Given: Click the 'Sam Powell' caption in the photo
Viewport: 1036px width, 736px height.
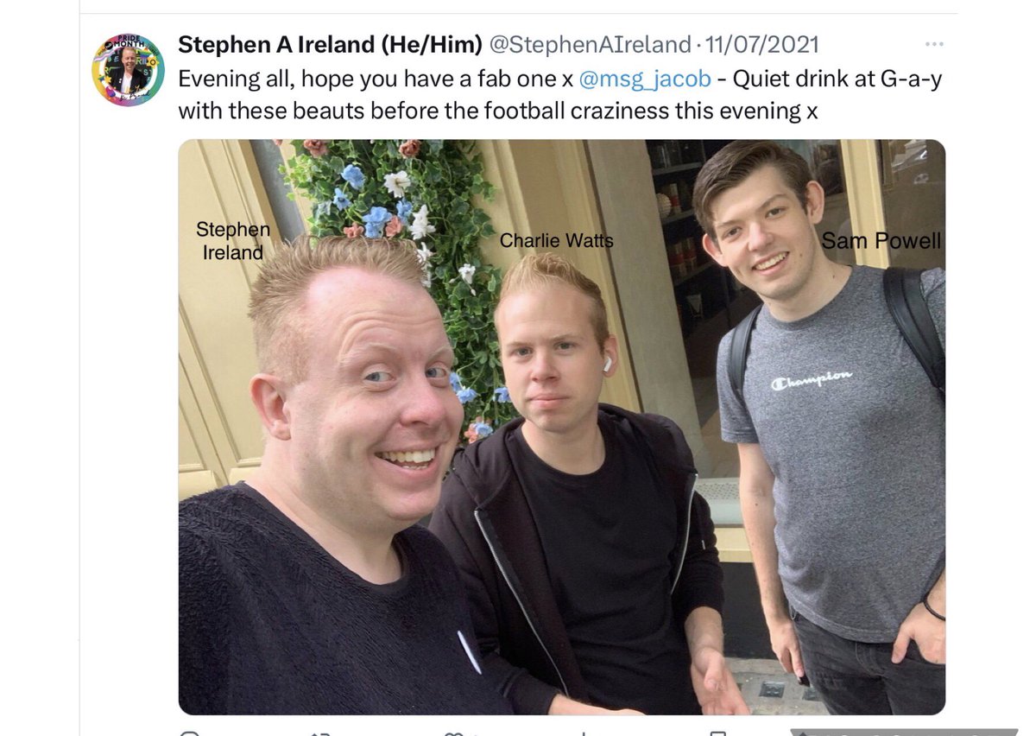Looking at the screenshot, I should point(881,241).
